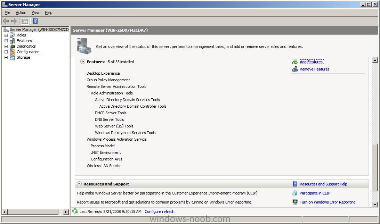Click 'Role Administration Tools' text
380x224 pixels.
click(112, 93)
